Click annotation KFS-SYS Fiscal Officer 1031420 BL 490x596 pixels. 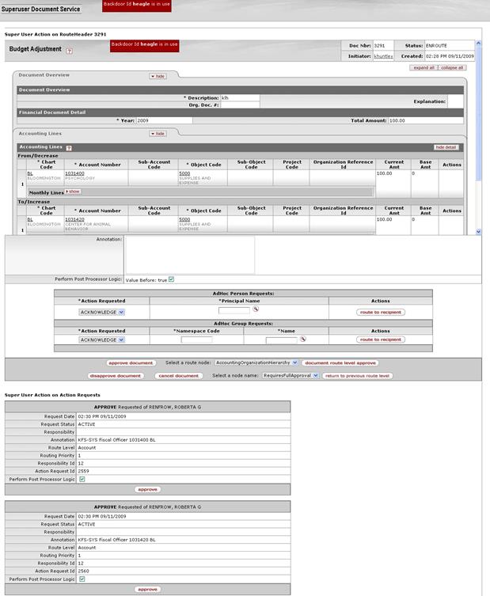tap(116, 540)
